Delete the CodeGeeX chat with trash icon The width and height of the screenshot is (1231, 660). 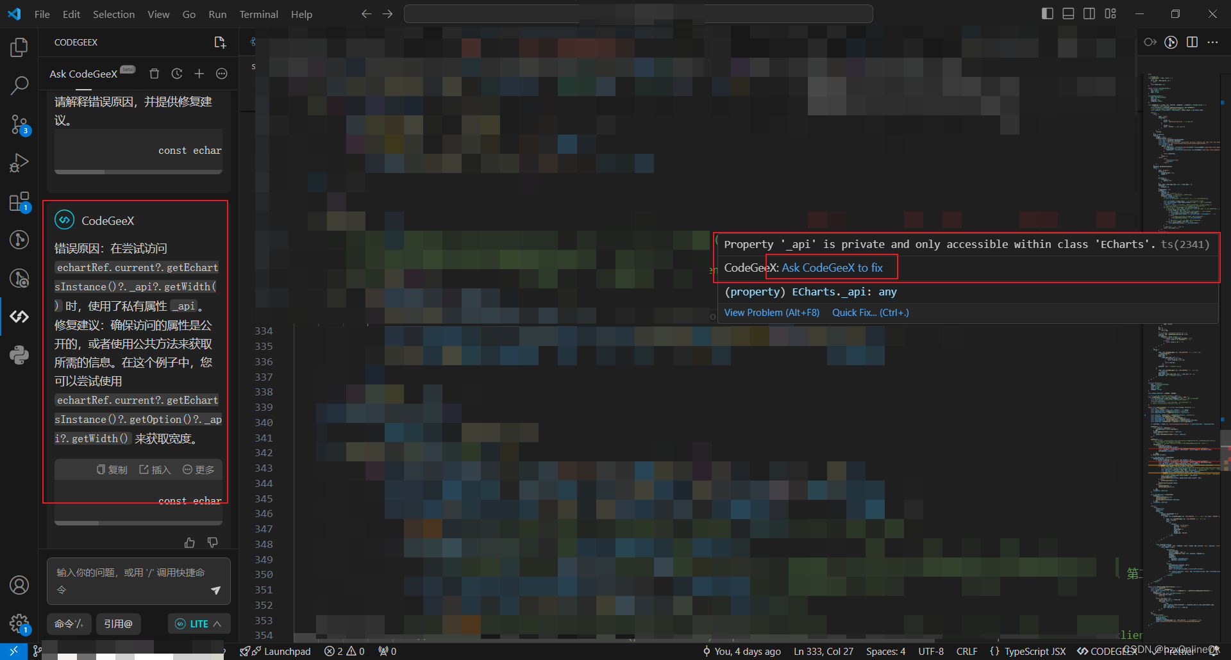(x=154, y=74)
